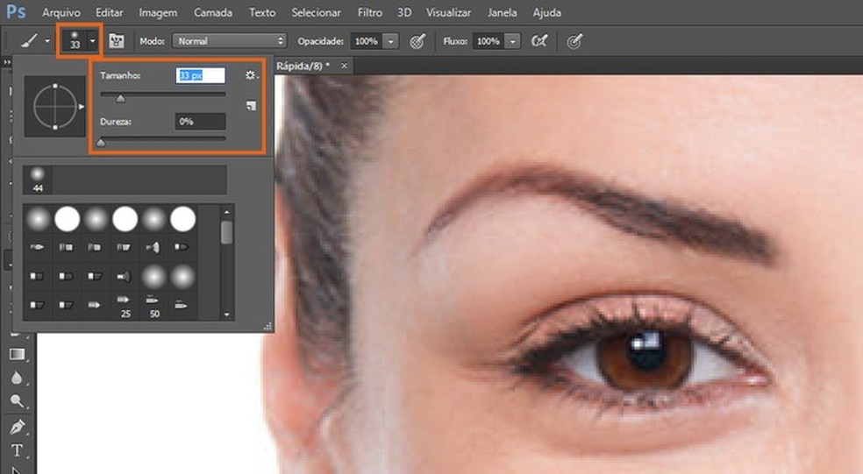
Task: Open the Filtro menu
Action: click(x=369, y=13)
